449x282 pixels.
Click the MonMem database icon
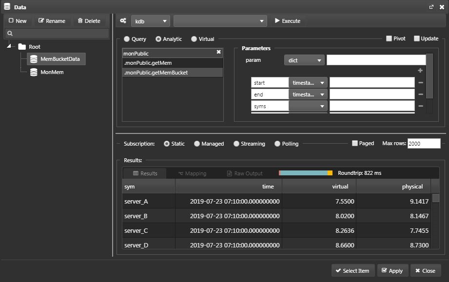click(34, 72)
